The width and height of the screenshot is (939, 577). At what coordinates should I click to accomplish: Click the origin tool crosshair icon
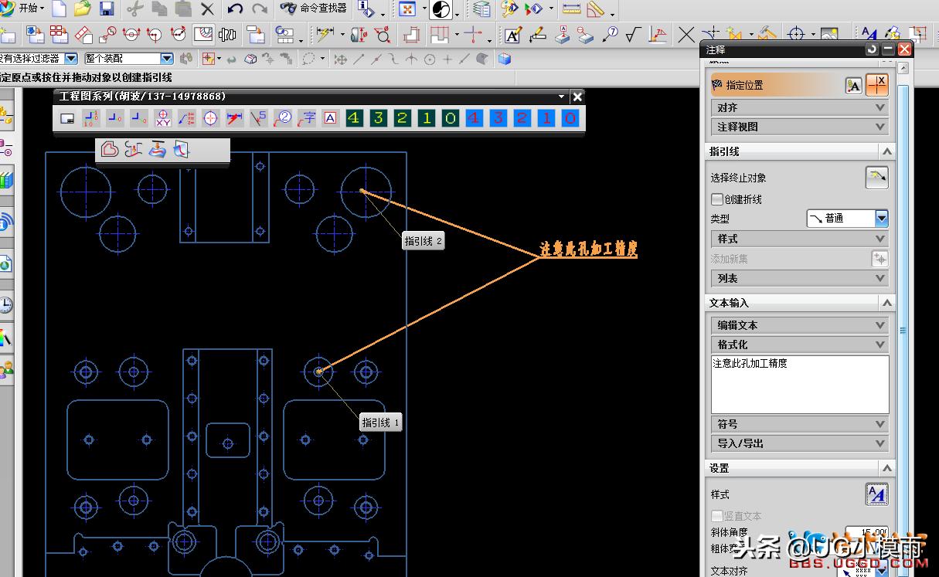[x=877, y=85]
